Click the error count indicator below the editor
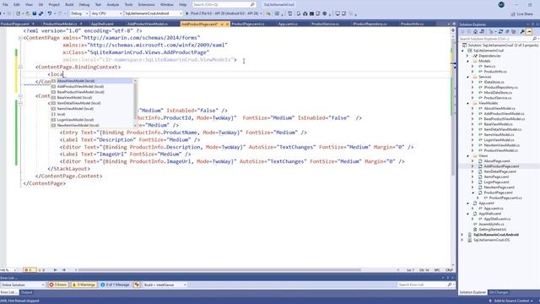Viewport: 540px width, 304px height. pos(30,270)
